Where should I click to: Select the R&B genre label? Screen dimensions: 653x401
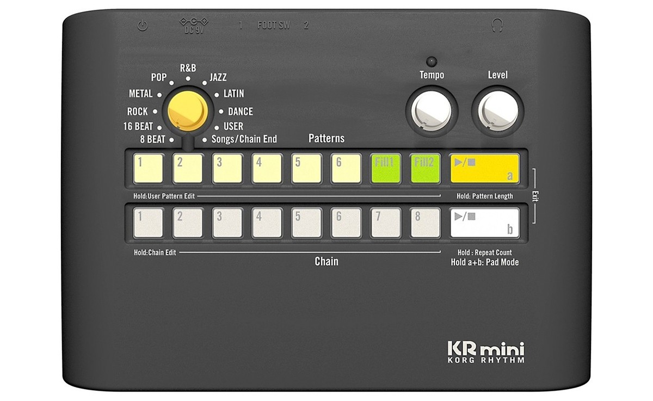pos(188,68)
